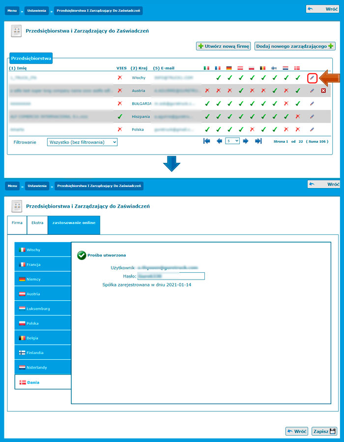Viewport: 344px width, 442px height.
Task: Open 'Ustawienia' breadcrumb in upper screen
Action: coord(36,11)
